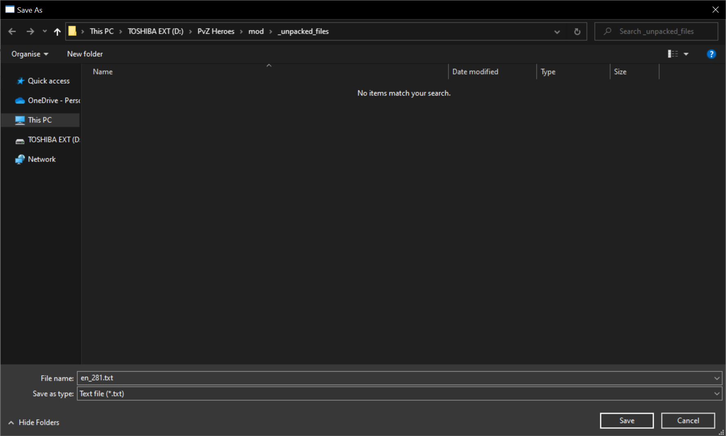Refresh the current folder view
The image size is (726, 436).
577,31
